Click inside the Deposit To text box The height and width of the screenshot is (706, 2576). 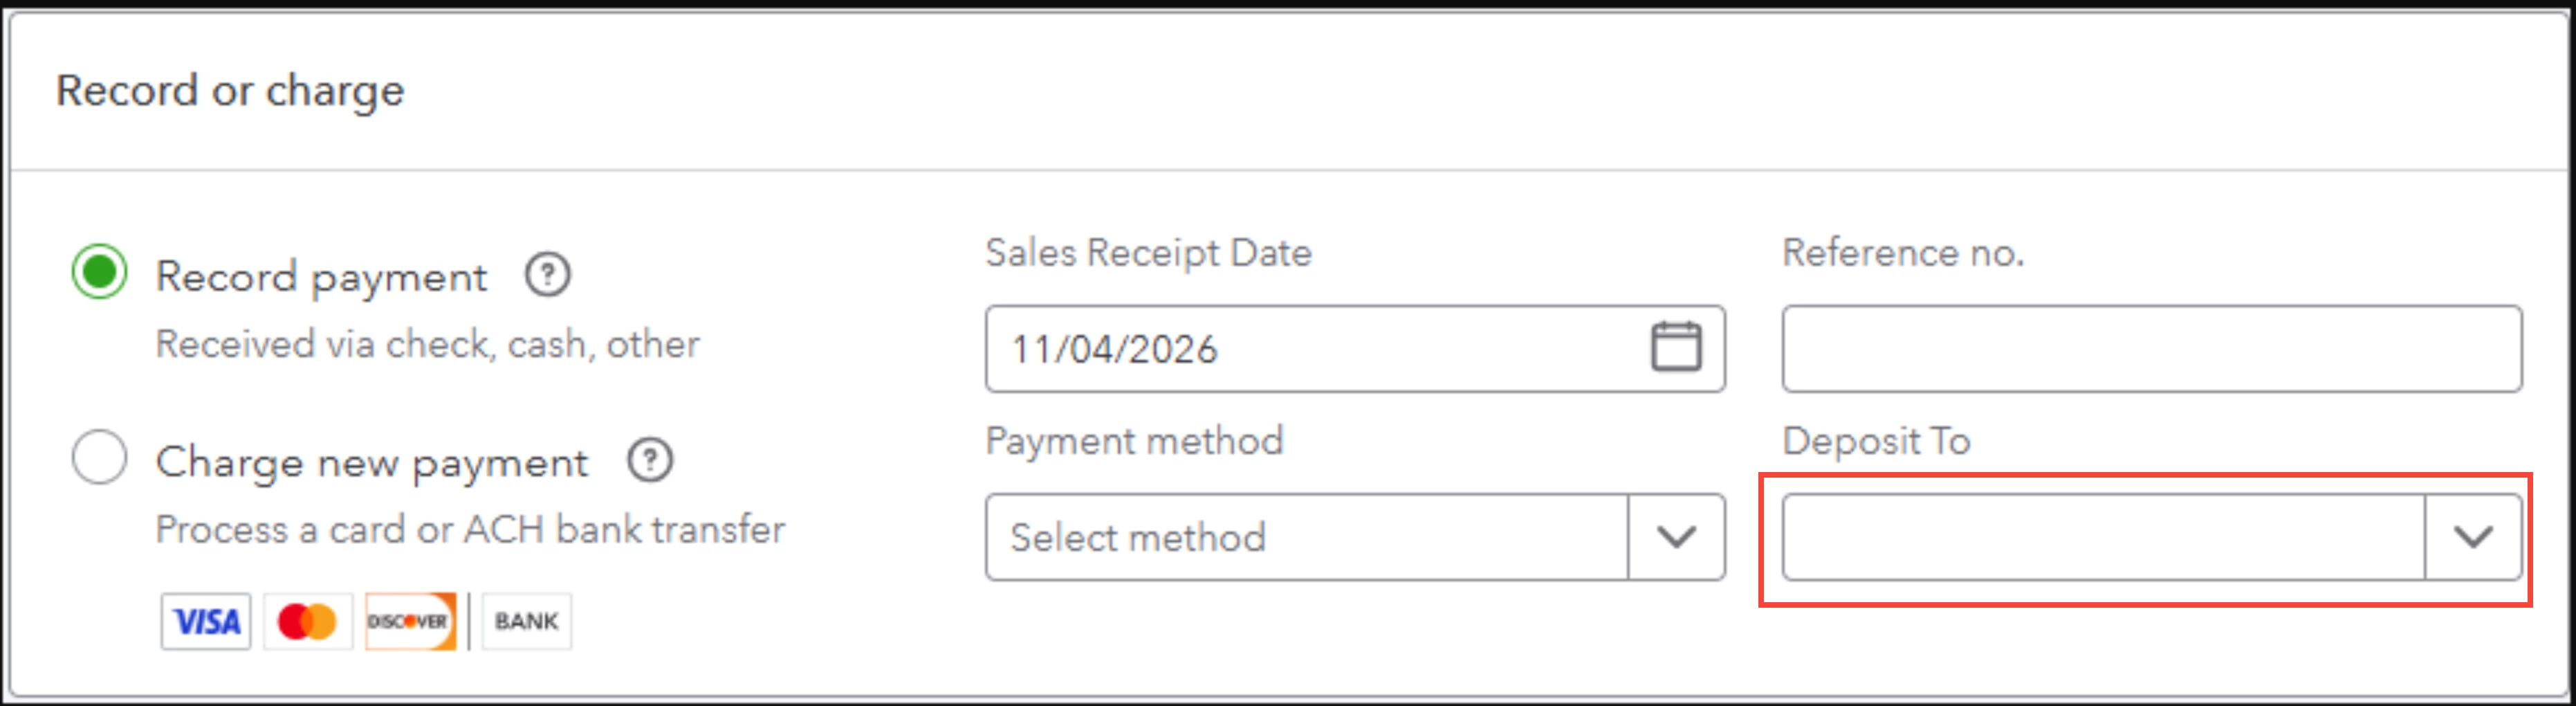click(x=2104, y=537)
